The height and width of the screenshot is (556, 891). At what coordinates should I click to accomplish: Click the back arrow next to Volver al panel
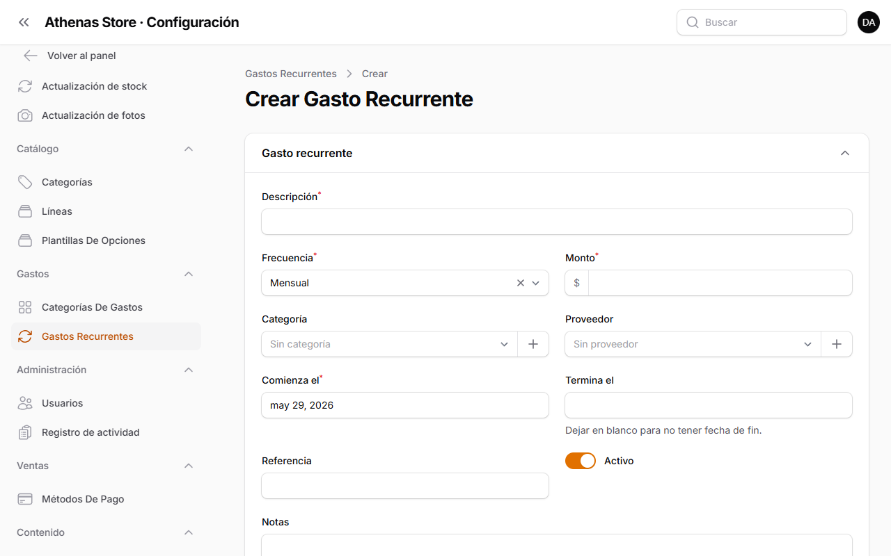[30, 56]
